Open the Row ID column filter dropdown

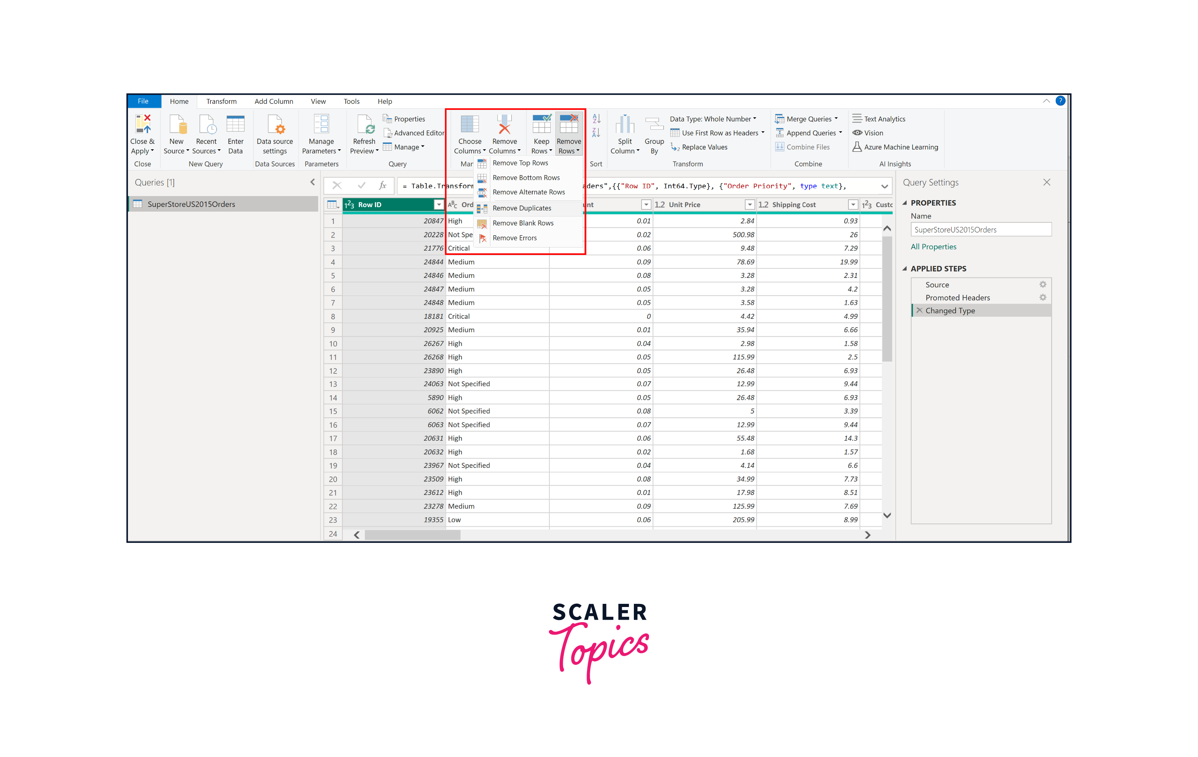pyautogui.click(x=438, y=205)
